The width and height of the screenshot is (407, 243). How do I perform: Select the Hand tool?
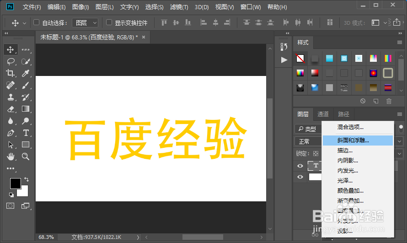pos(11,157)
